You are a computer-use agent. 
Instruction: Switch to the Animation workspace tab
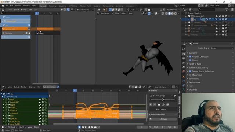click(x=130, y=6)
